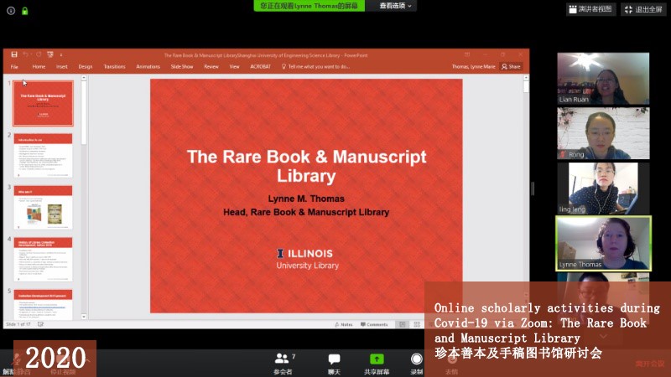671x377 pixels.
Task: Open the PowerPoint File menu
Action: [14, 66]
